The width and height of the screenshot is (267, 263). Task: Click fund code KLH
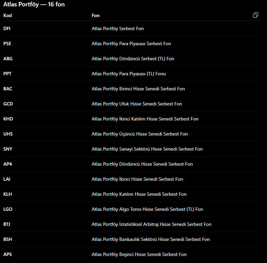point(8,194)
